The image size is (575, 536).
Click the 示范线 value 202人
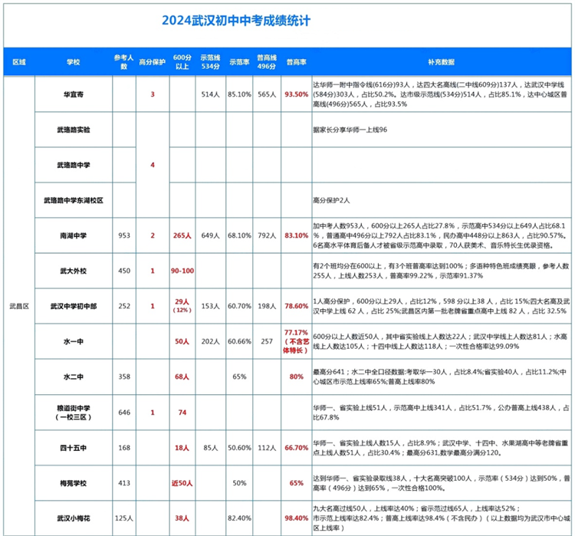[211, 341]
